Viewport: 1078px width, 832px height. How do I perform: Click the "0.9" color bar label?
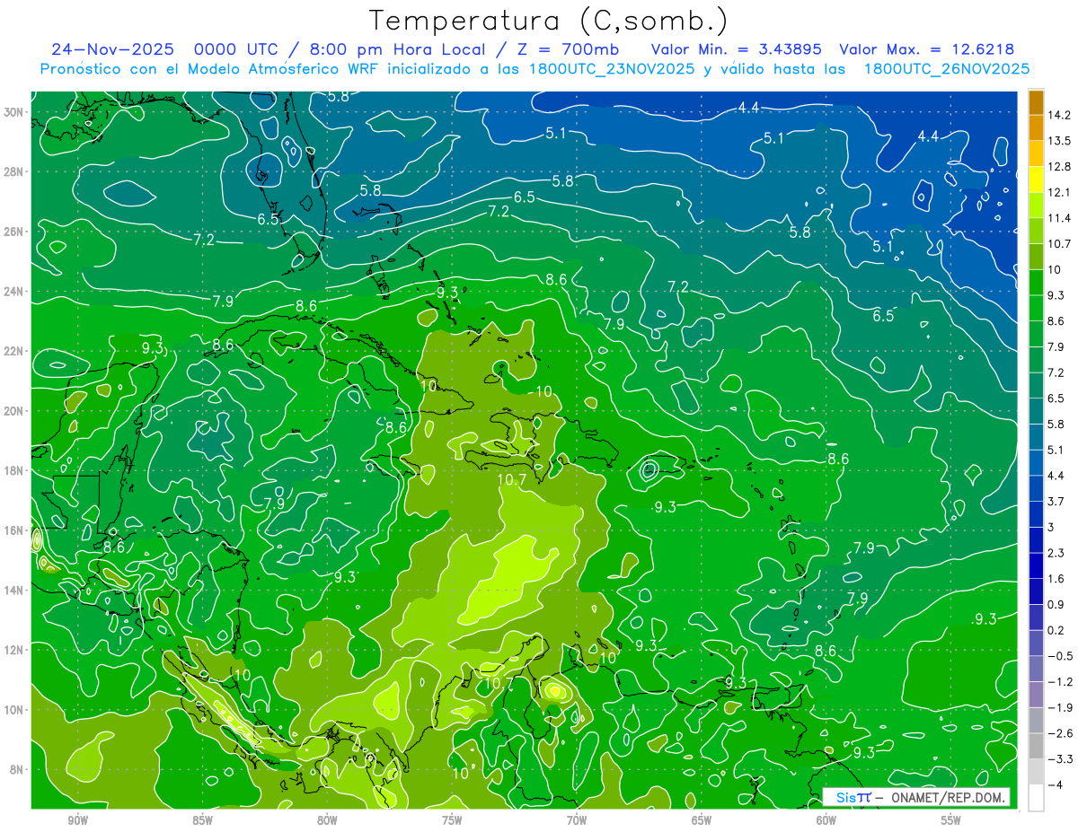(1056, 605)
